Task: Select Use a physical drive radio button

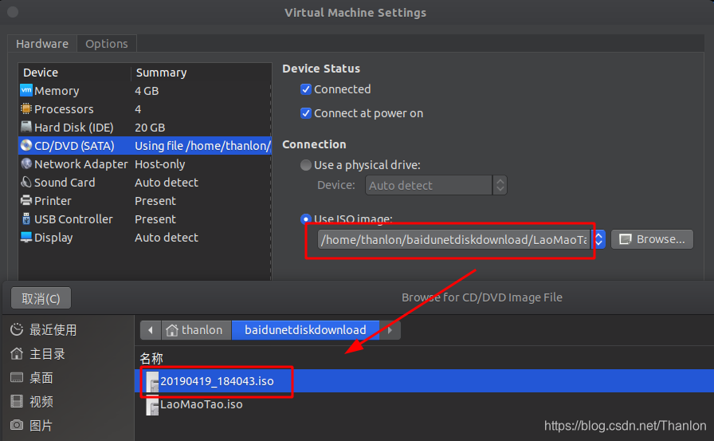Action: point(306,165)
